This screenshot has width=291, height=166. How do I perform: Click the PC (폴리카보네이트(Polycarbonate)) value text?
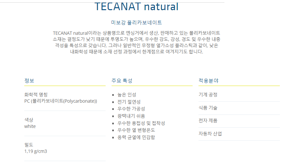tap(61, 101)
